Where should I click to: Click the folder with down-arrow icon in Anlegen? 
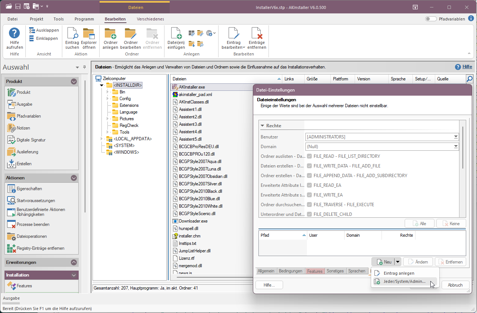pyautogui.click(x=192, y=44)
